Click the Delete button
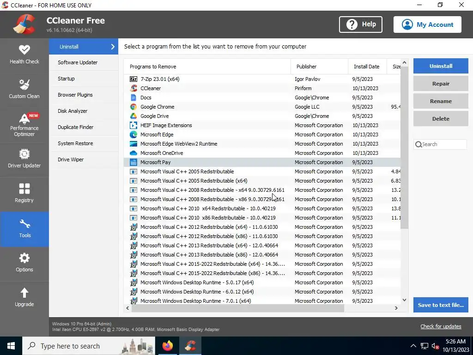The height and width of the screenshot is (355, 473). (x=441, y=119)
